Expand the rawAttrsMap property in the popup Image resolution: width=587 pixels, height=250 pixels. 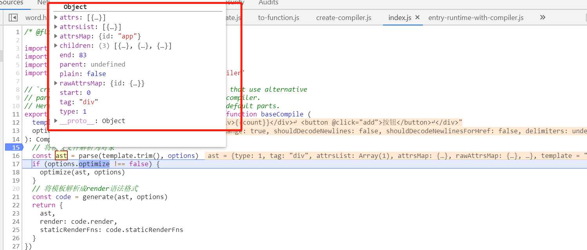point(56,83)
